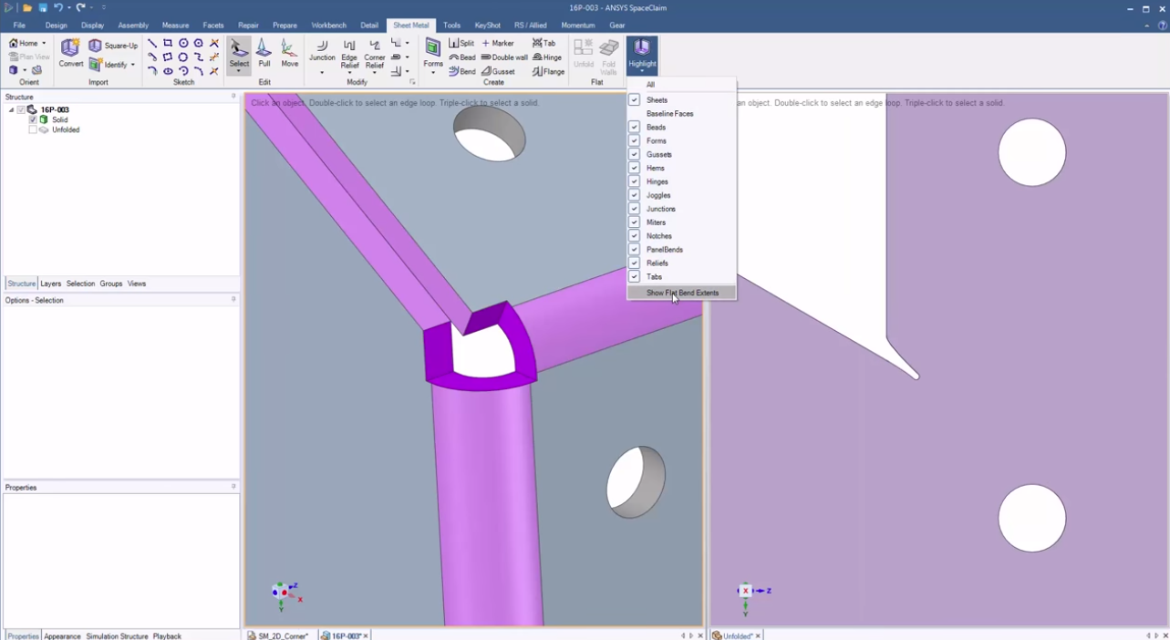Click the Fold Walls tool

point(609,55)
